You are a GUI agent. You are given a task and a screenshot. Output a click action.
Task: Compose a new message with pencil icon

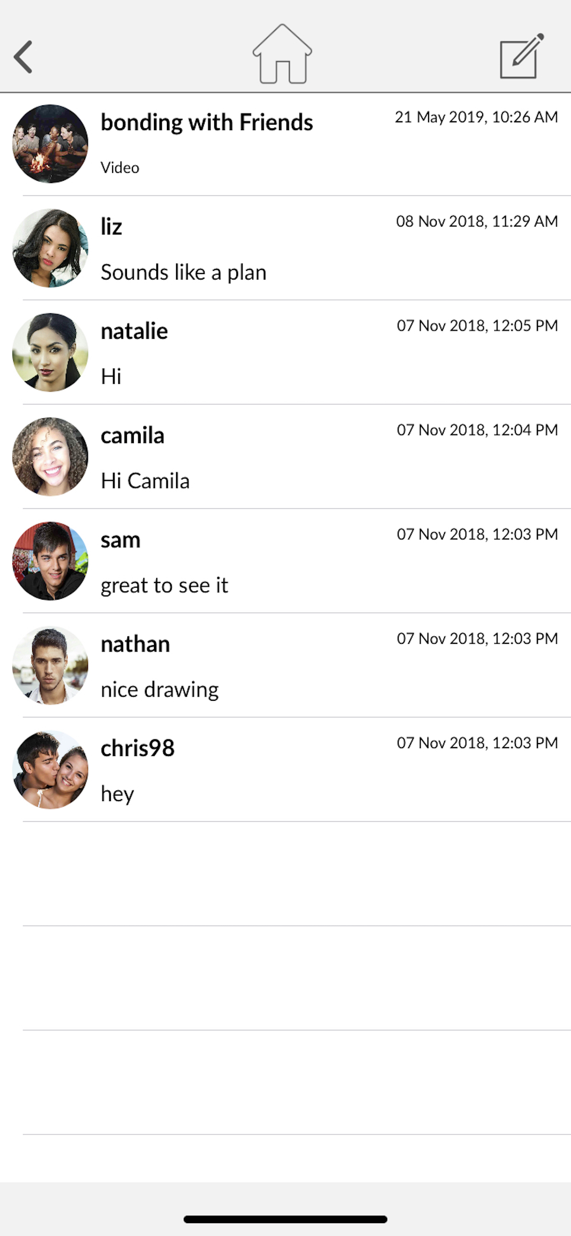tap(521, 56)
